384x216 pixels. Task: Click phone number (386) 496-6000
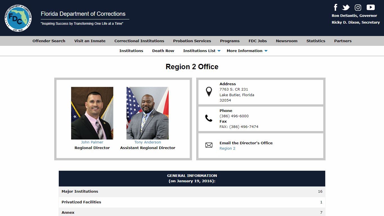click(234, 116)
